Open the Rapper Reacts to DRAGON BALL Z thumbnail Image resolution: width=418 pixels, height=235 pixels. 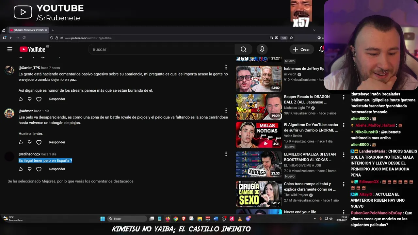259,106
